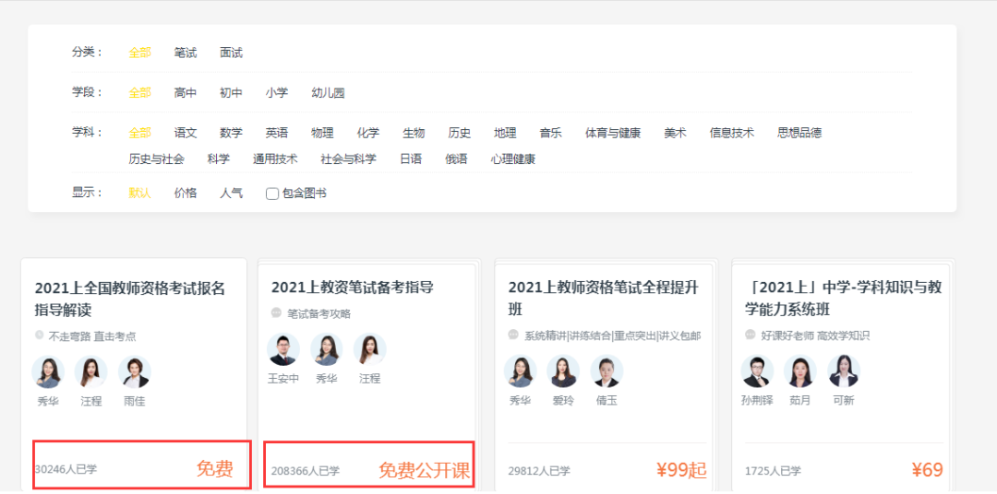Select the 思想品德 subject filter
The width and height of the screenshot is (997, 494).
pyautogui.click(x=799, y=133)
